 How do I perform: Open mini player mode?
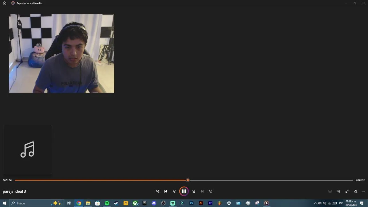point(355,191)
